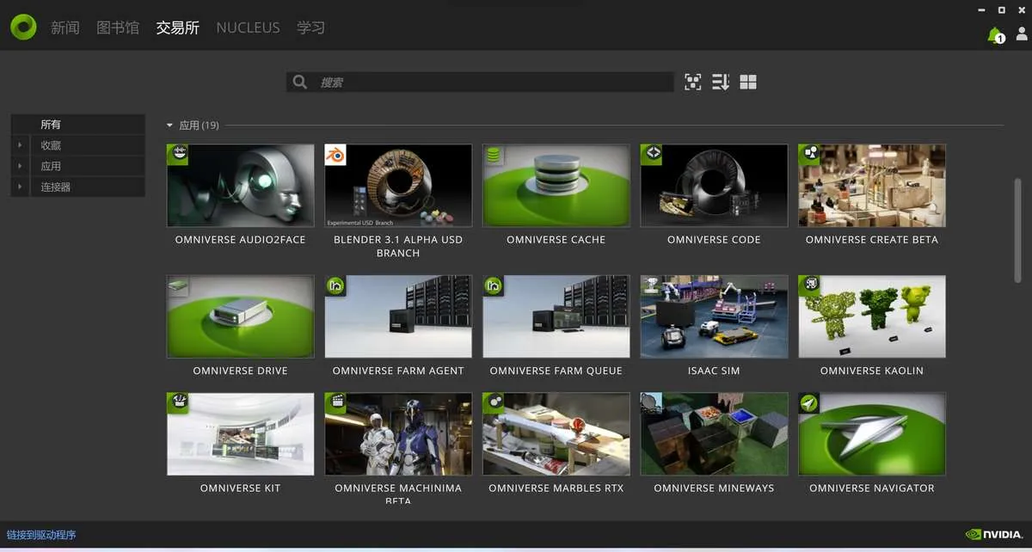Click the Omniverse Cache badge icon
This screenshot has width=1032, height=552.
(x=494, y=154)
